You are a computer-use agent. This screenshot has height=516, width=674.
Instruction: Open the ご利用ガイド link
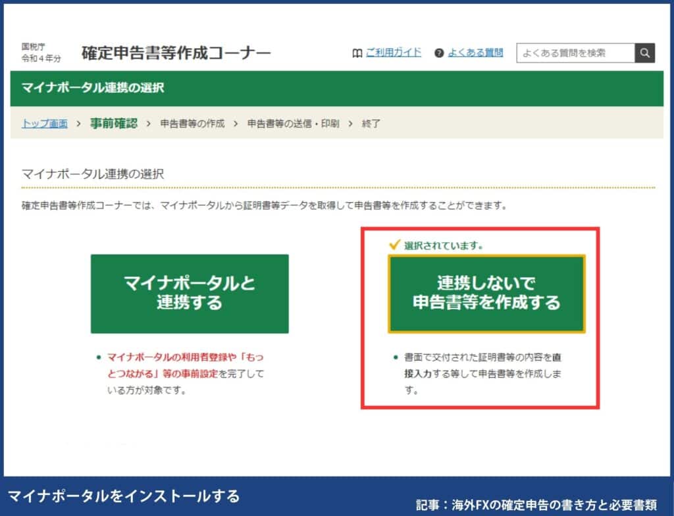coord(394,53)
